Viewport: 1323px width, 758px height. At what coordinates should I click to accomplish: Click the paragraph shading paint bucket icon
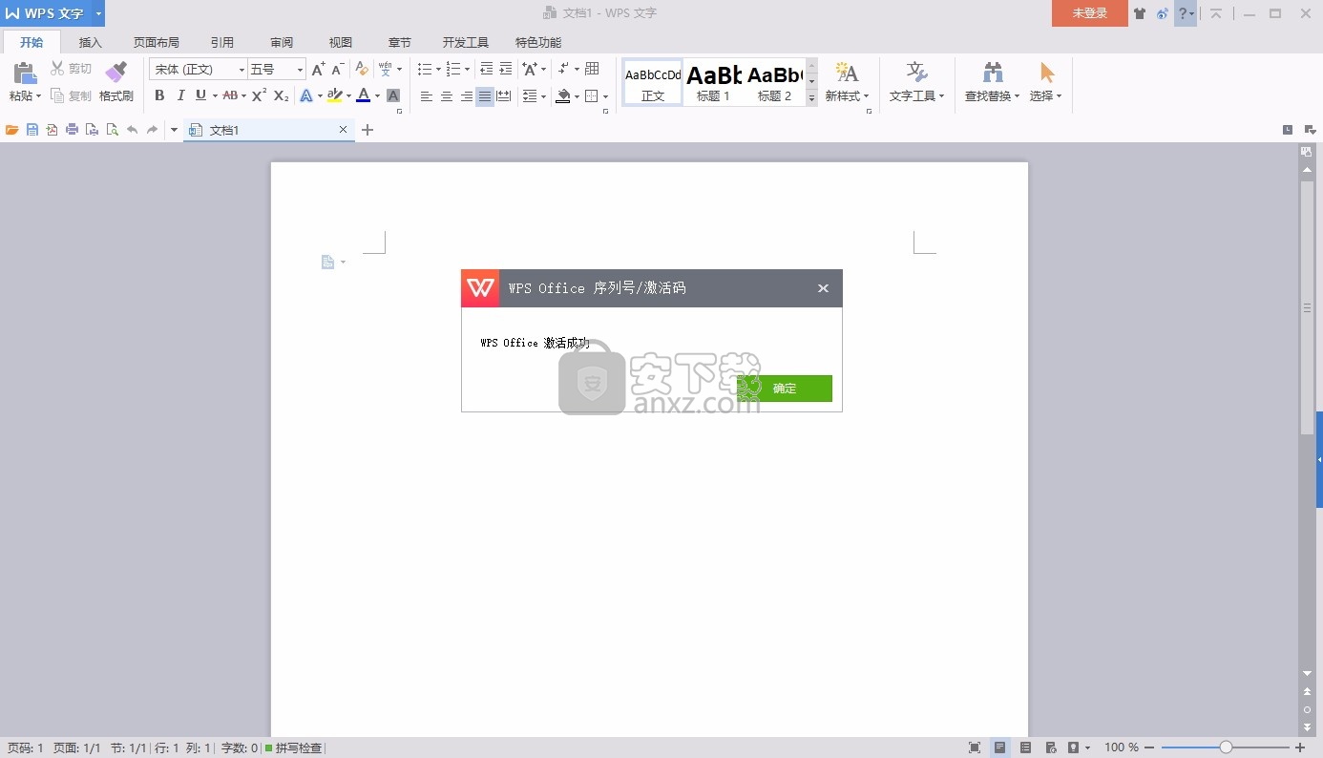tap(563, 95)
